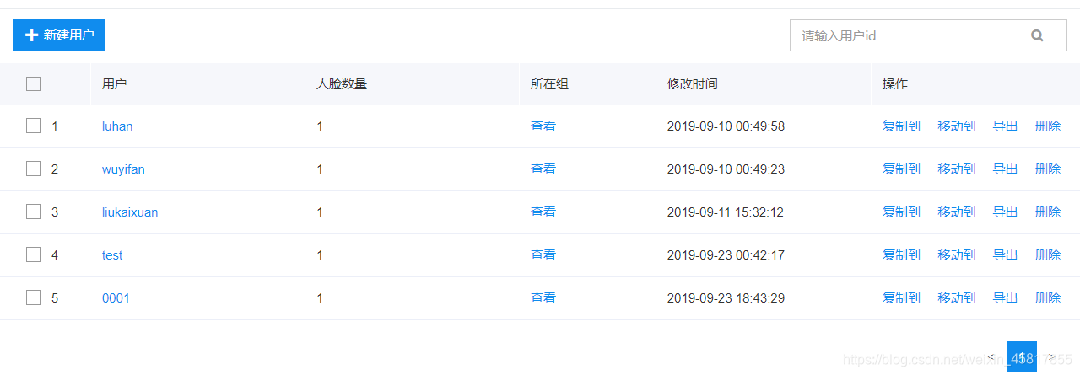Click 查看 group for liukaixuan
The width and height of the screenshot is (1080, 375).
[x=543, y=212]
